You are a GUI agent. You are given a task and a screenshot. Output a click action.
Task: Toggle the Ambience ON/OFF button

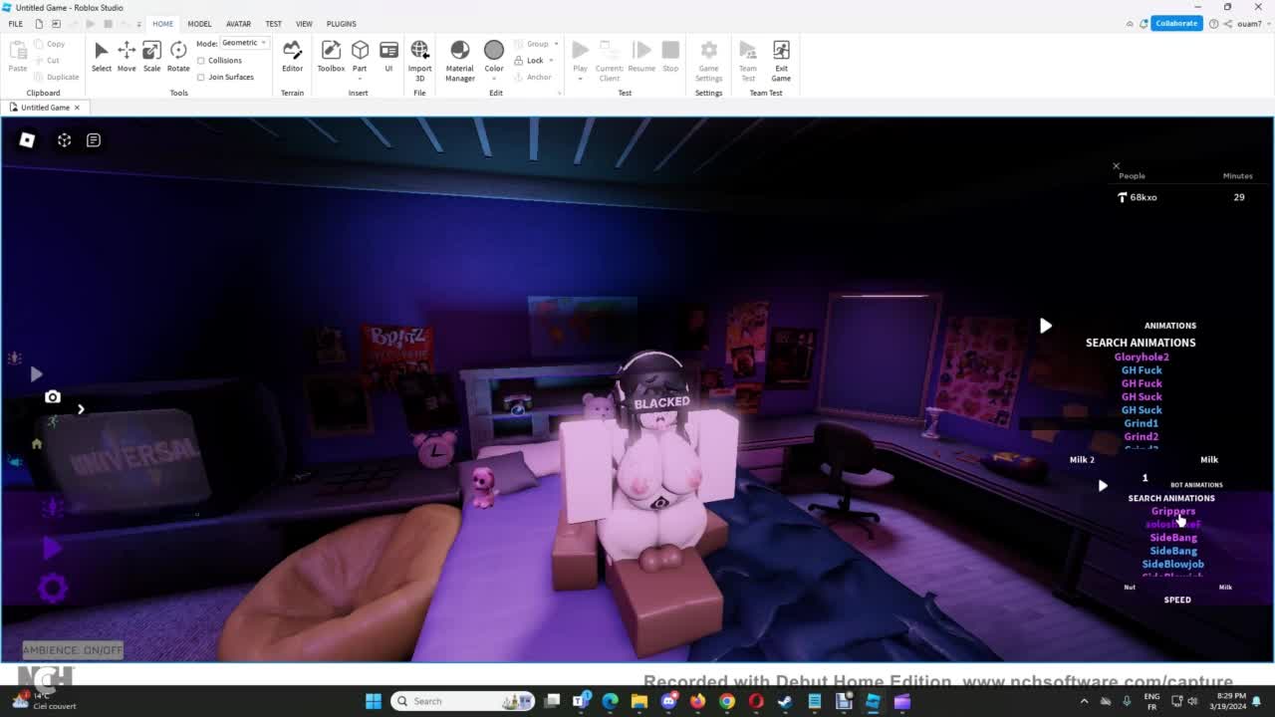[73, 650]
